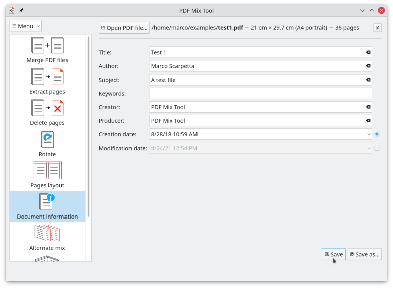Clear the Author field with the erase icon
This screenshot has width=393, height=288.
click(x=368, y=66)
